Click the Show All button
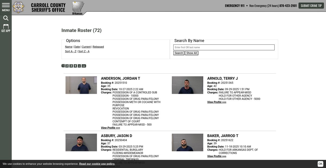This screenshot has height=168, width=326. (192, 53)
